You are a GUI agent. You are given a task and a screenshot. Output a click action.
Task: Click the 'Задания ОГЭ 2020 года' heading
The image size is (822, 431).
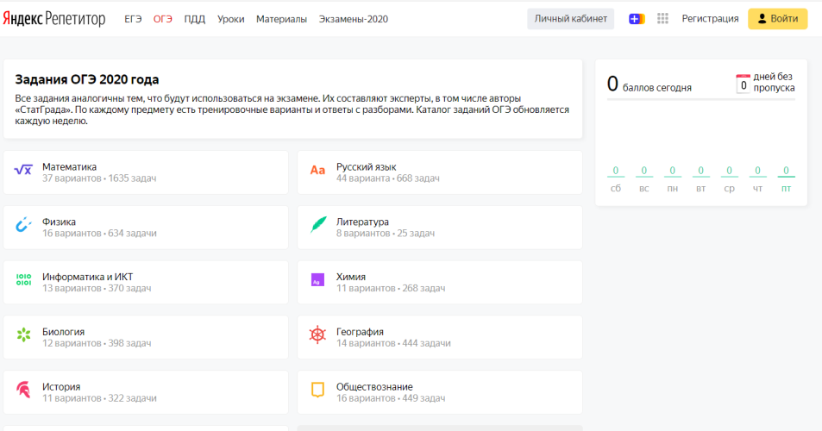pyautogui.click(x=87, y=79)
